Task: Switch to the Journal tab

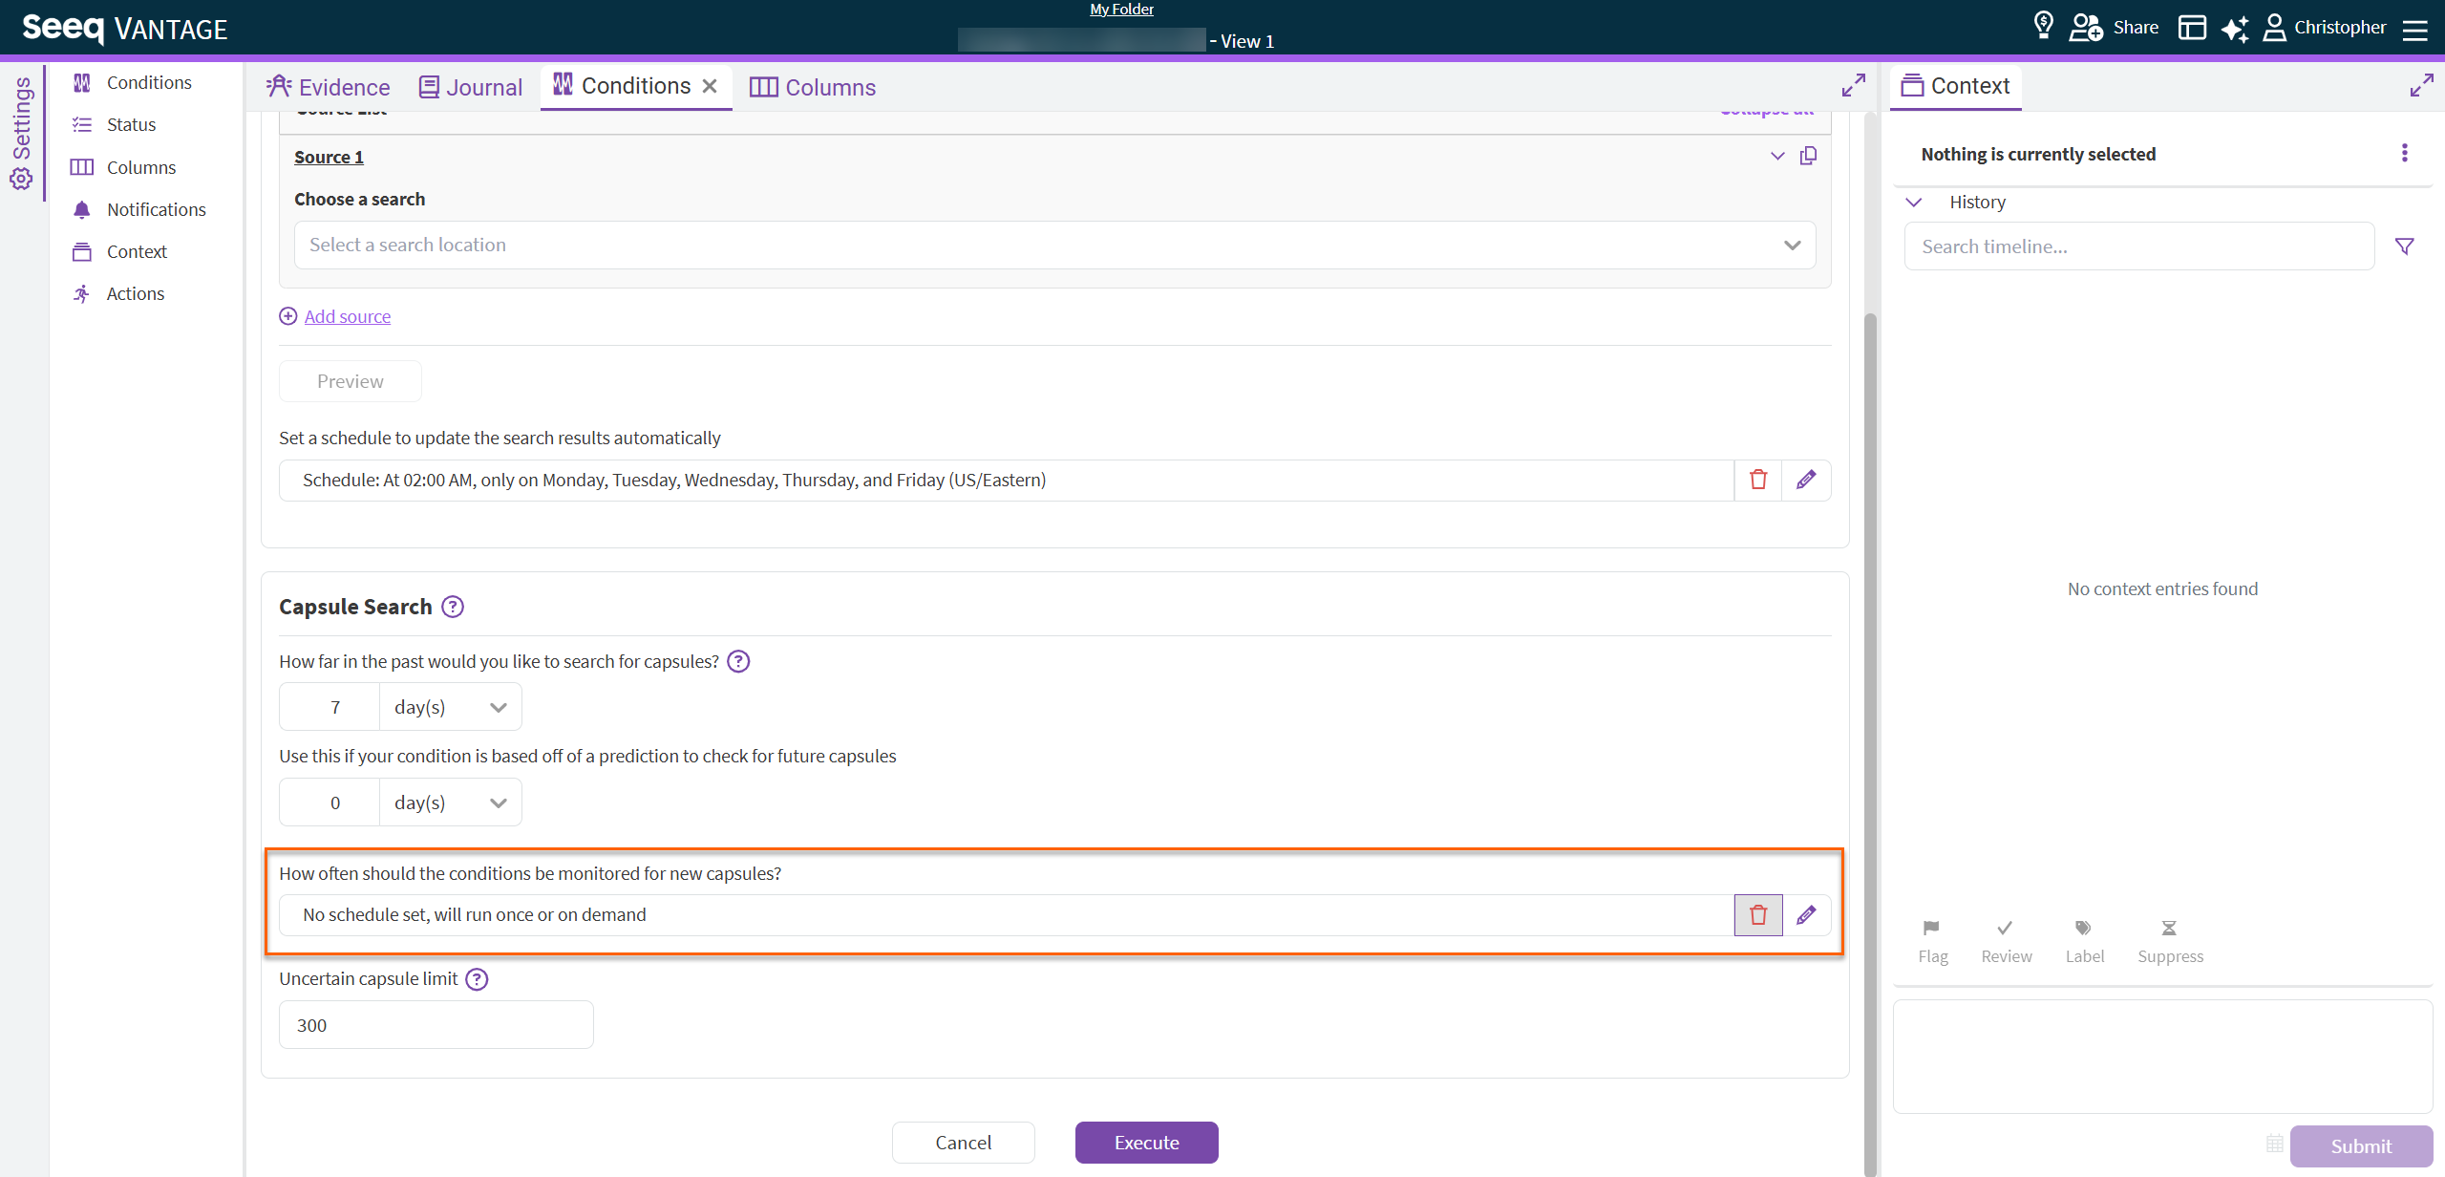Action: tap(471, 87)
